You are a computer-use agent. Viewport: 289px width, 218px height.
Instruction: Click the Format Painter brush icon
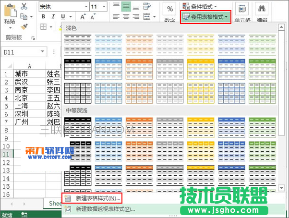coord(24,27)
